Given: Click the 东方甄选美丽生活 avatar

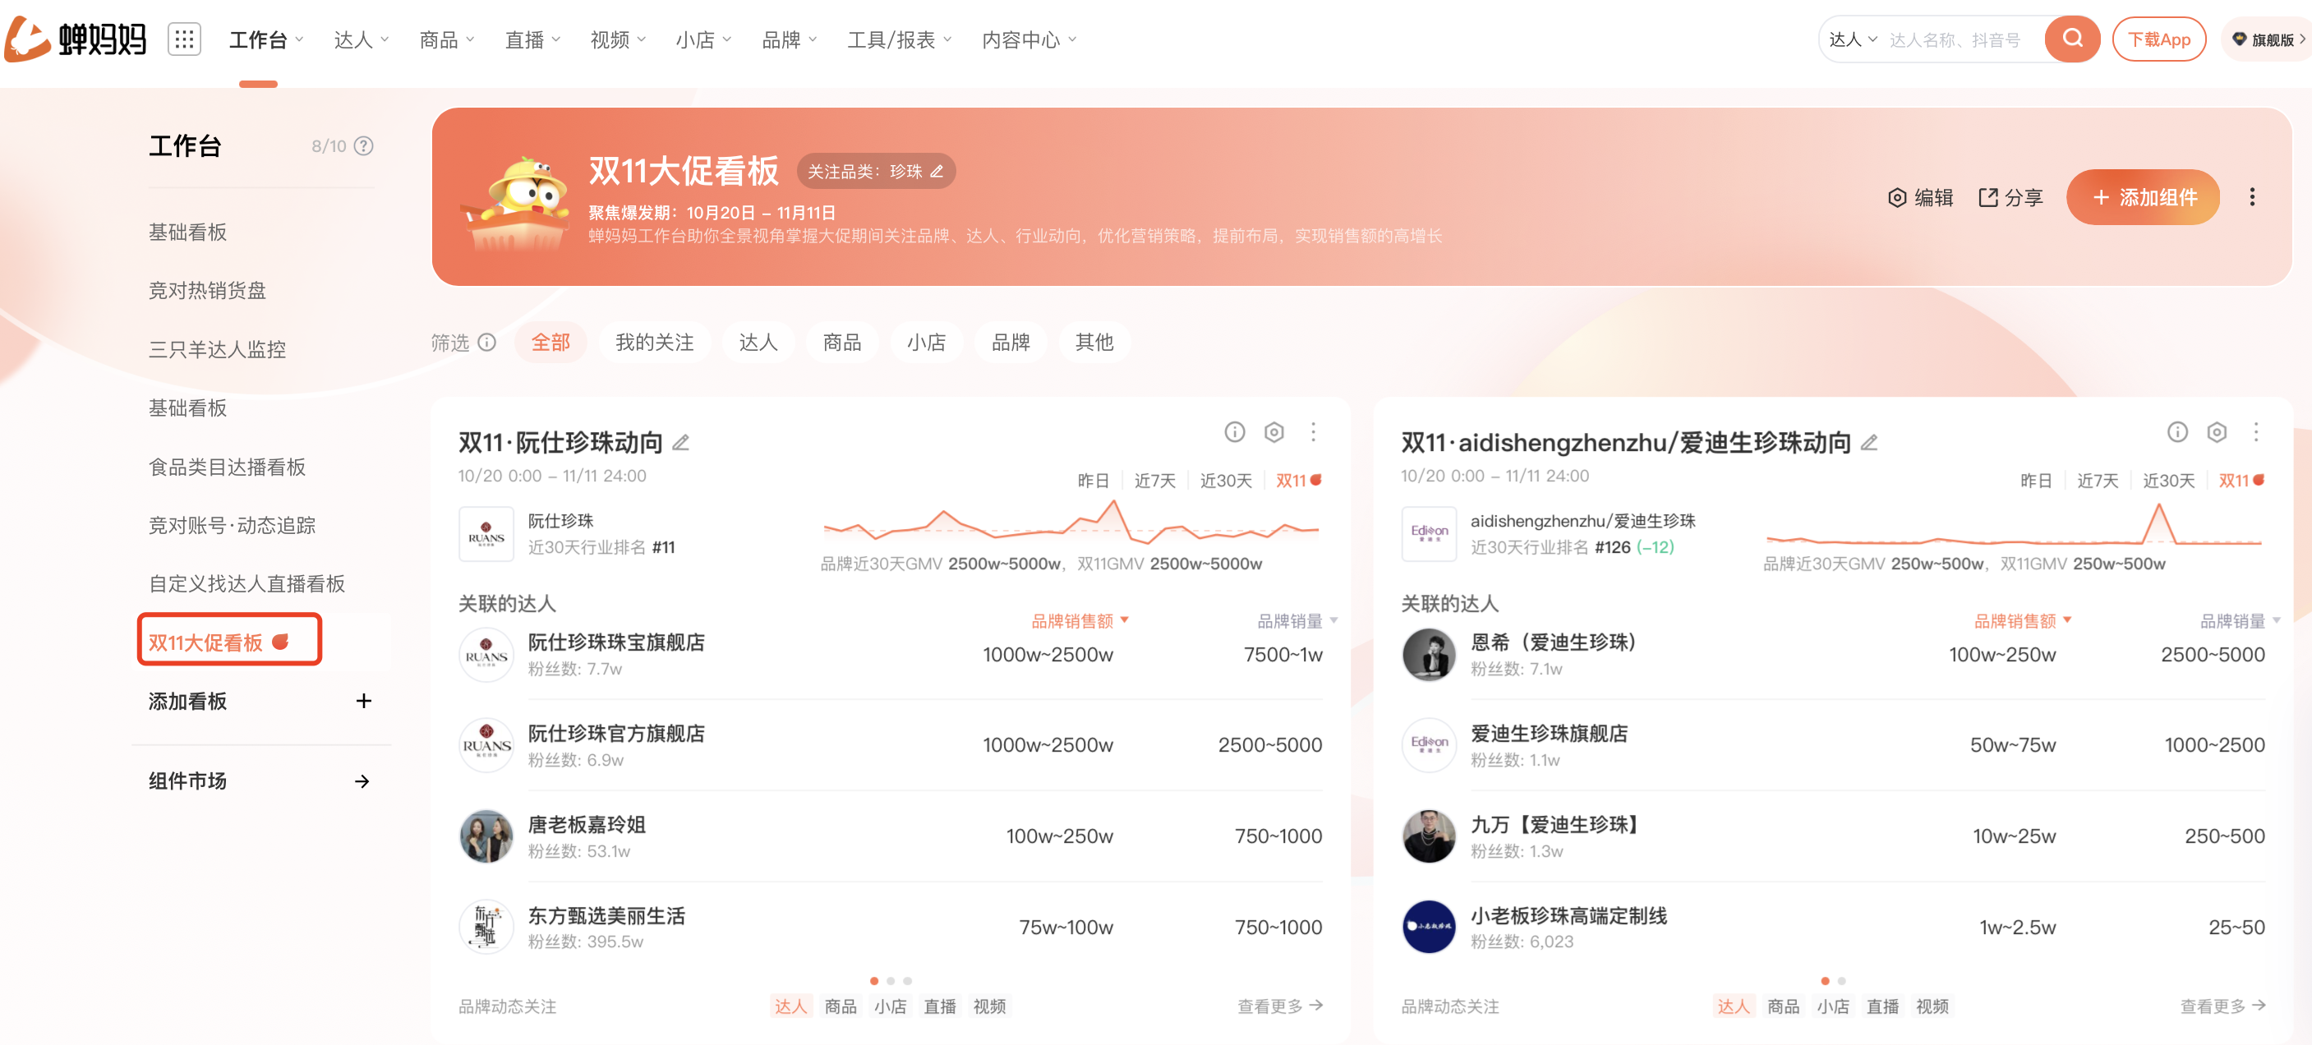Looking at the screenshot, I should coord(486,927).
